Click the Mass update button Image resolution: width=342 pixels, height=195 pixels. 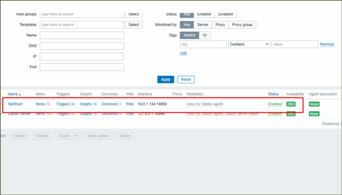click(98, 136)
